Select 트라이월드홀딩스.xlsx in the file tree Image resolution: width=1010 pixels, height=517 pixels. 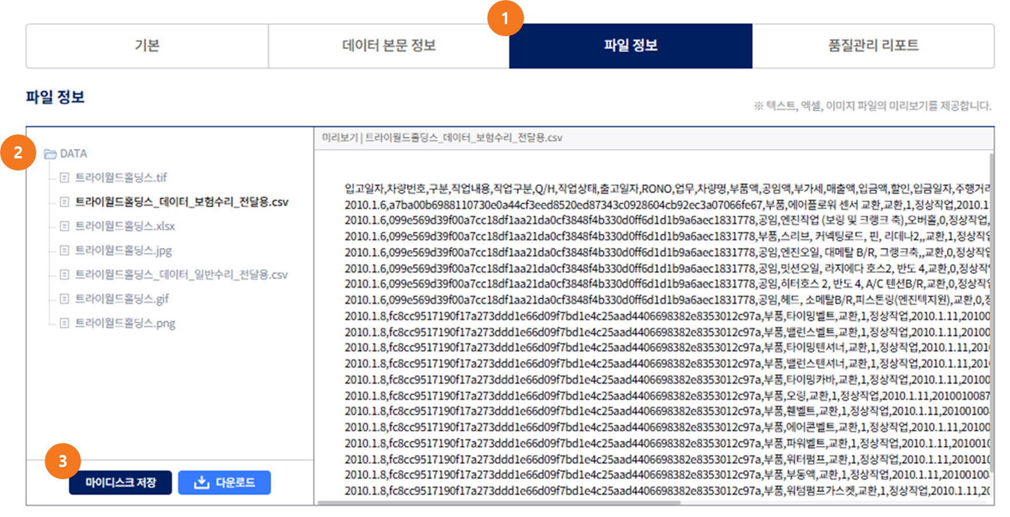coord(125,226)
